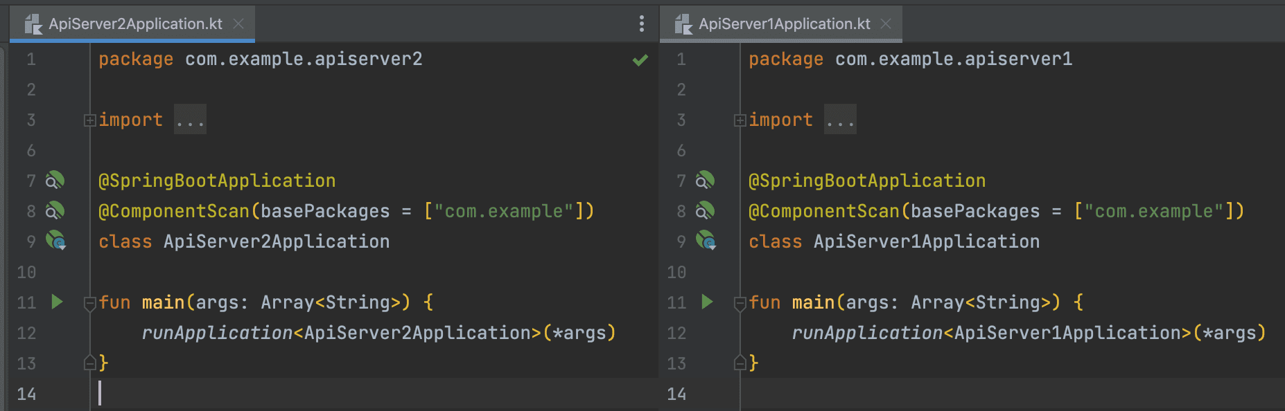
Task: Expand the folded imports in ApiServer2Application
Action: click(89, 120)
